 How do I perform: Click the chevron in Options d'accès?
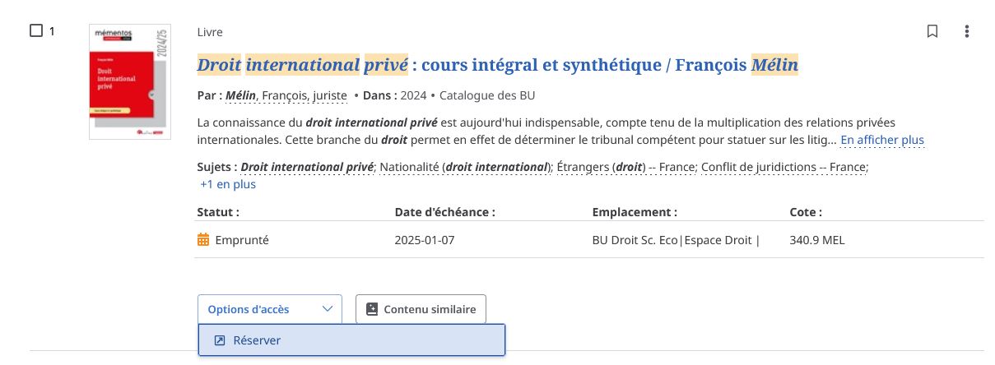pos(328,309)
